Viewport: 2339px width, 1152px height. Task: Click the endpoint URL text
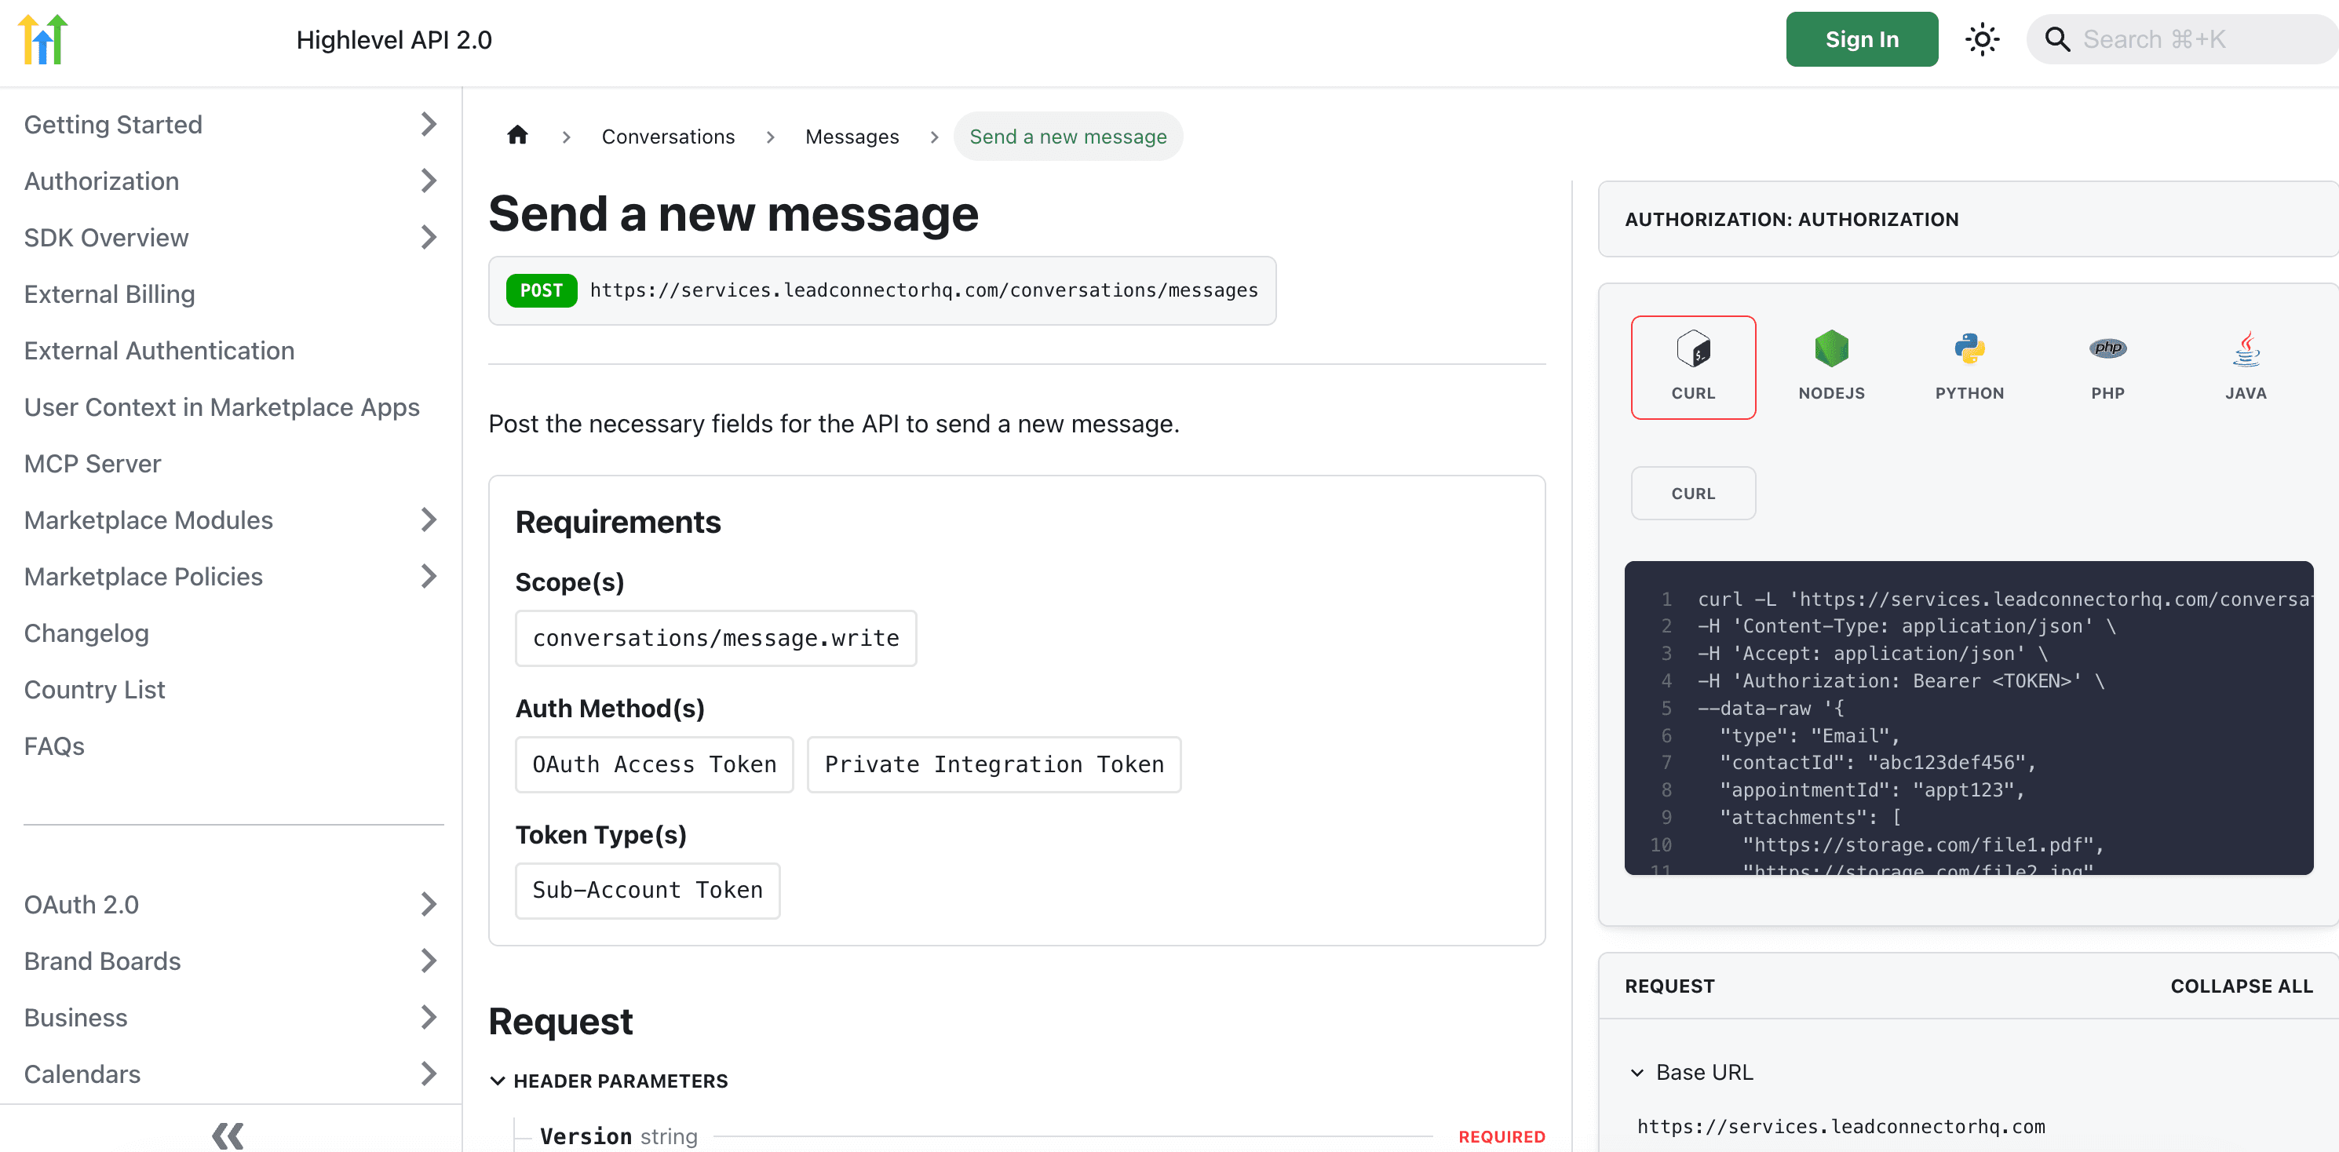click(x=923, y=290)
